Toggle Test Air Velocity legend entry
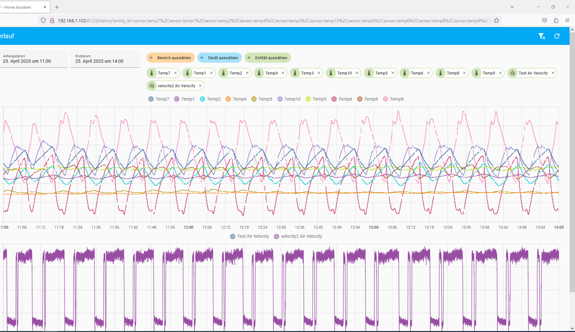Image resolution: width=575 pixels, height=332 pixels. [250, 236]
